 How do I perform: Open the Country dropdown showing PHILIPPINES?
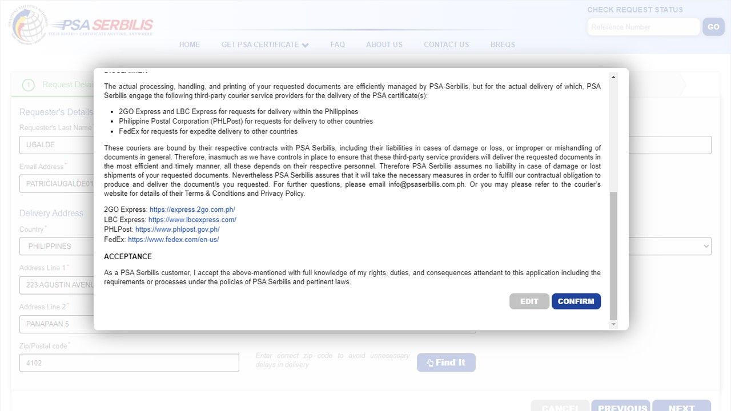(x=57, y=246)
